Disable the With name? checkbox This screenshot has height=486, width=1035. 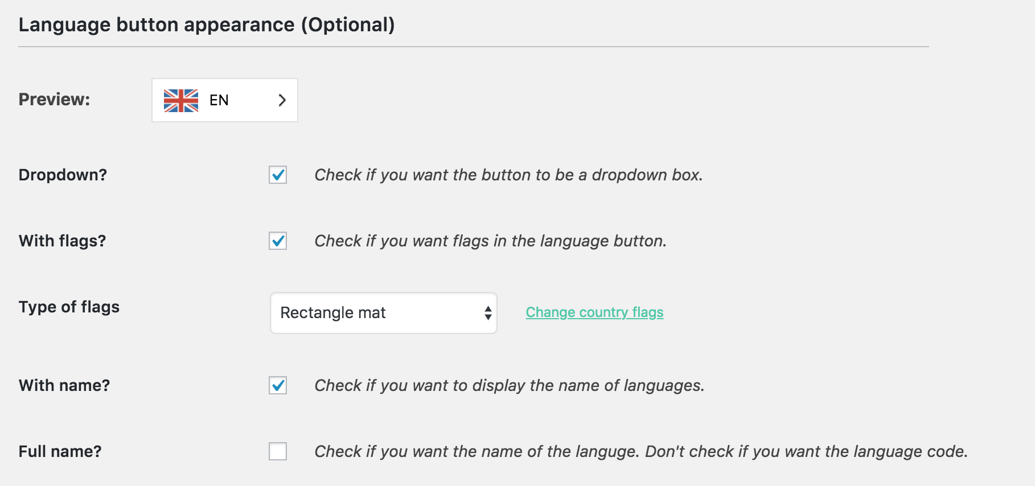pos(278,385)
